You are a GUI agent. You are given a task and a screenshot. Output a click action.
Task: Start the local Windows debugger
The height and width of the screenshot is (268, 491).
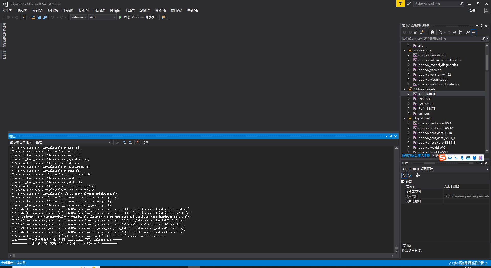point(139,17)
